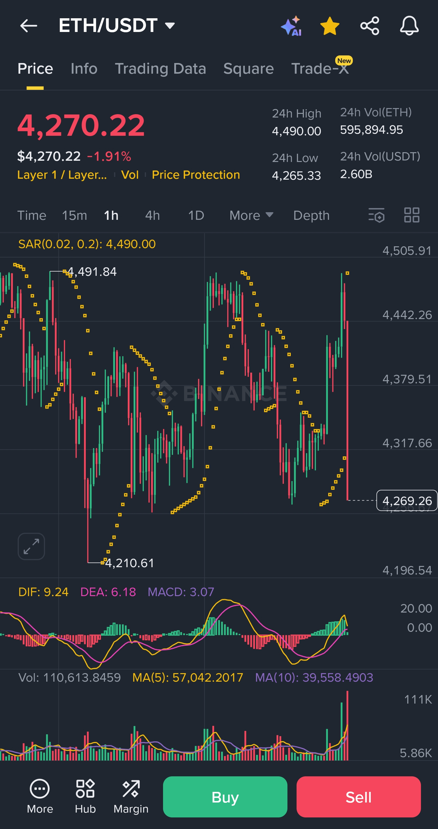The height and width of the screenshot is (829, 438).
Task: Switch to the Price tab
Action: (x=35, y=68)
